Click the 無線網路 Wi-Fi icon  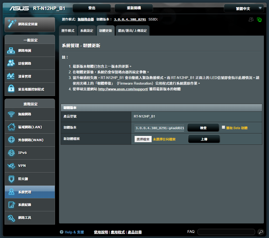[11, 114]
